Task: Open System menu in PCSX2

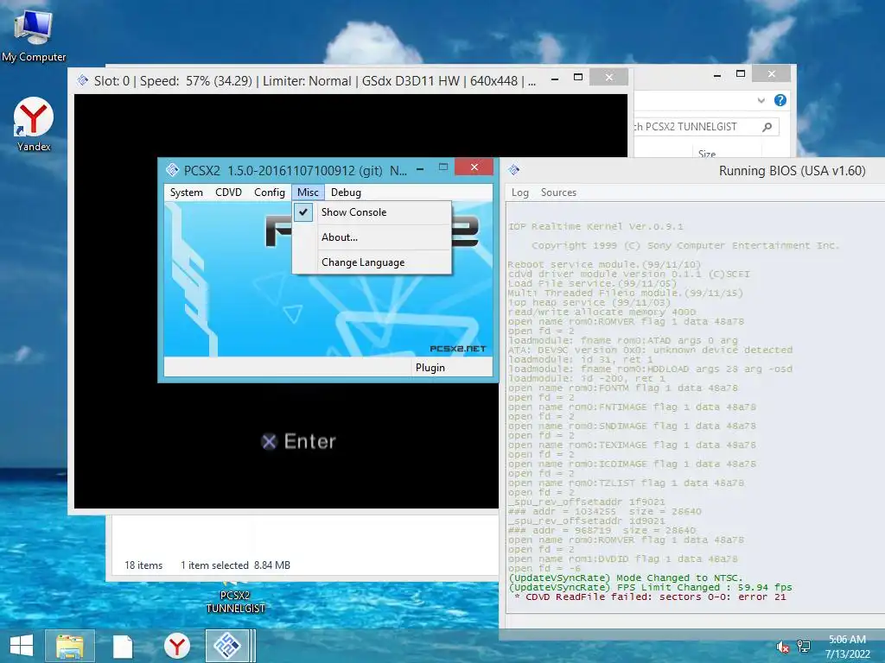Action: click(x=187, y=193)
